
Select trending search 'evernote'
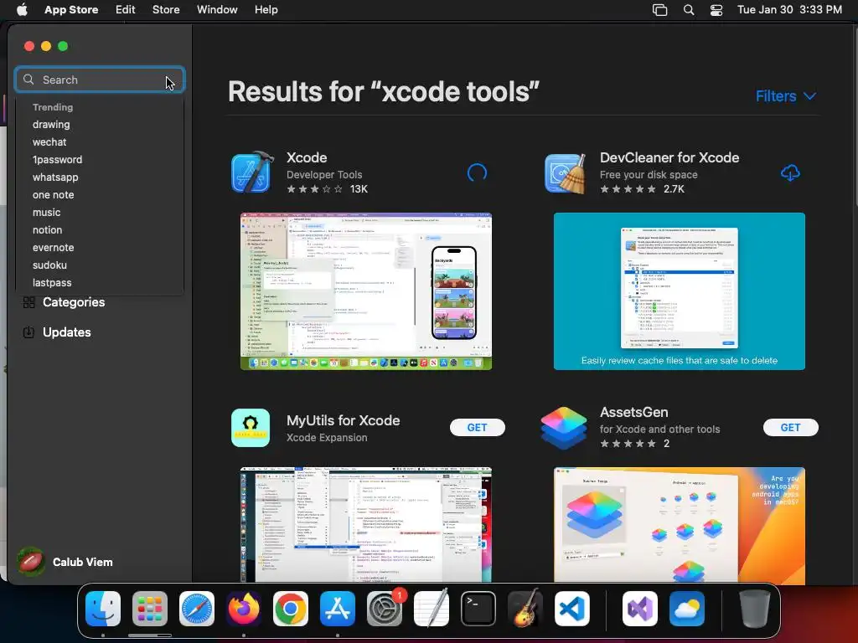coord(53,248)
